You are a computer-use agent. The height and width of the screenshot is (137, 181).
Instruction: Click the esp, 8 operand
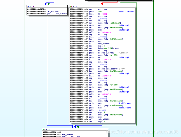pos(102,112)
